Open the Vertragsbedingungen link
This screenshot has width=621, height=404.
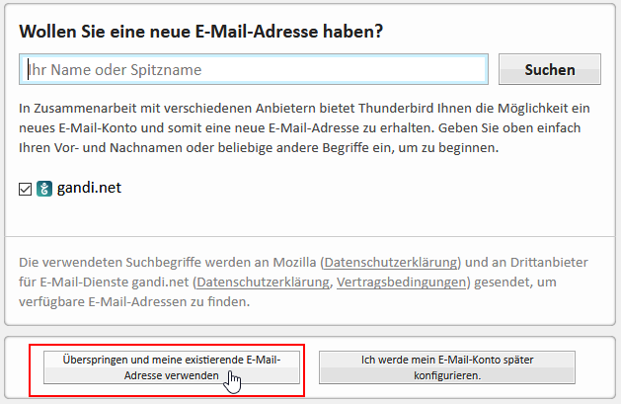[401, 282]
